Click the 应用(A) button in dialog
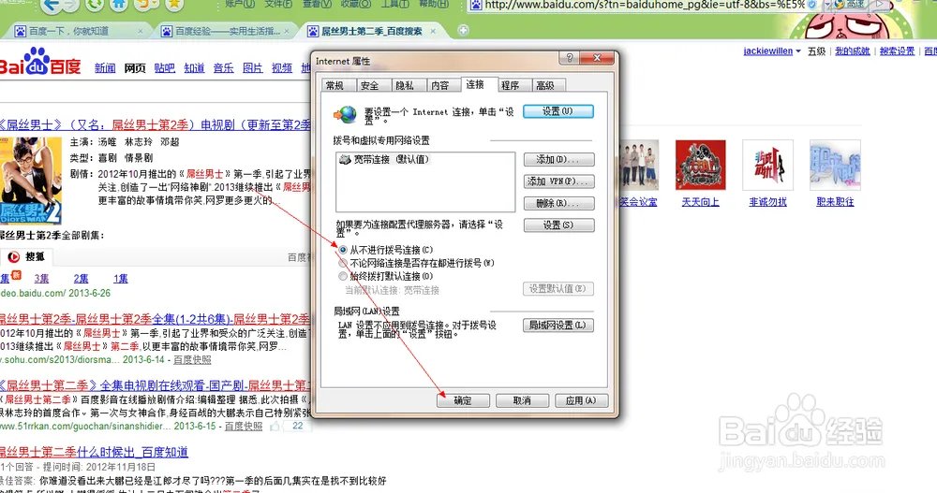The width and height of the screenshot is (937, 493). pyautogui.click(x=581, y=400)
